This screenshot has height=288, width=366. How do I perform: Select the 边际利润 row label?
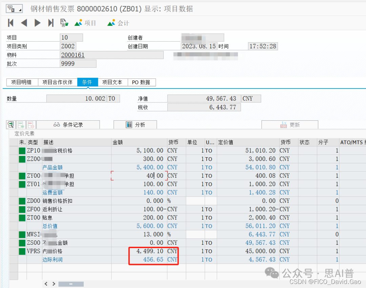point(53,260)
